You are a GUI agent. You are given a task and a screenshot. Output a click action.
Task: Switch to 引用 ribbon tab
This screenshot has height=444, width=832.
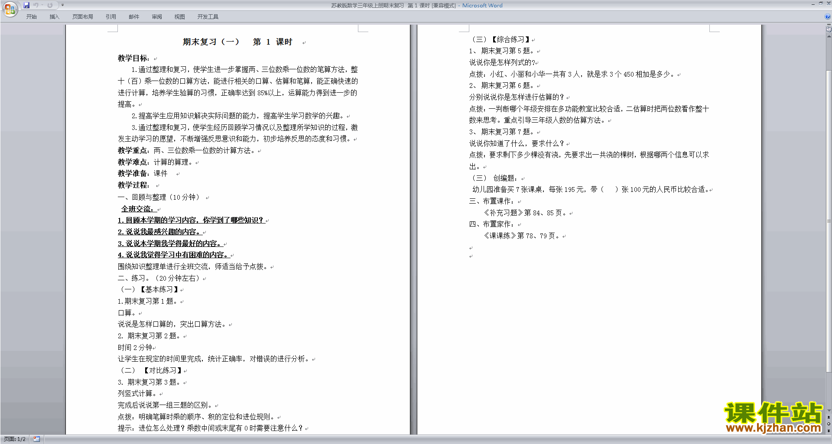point(110,16)
